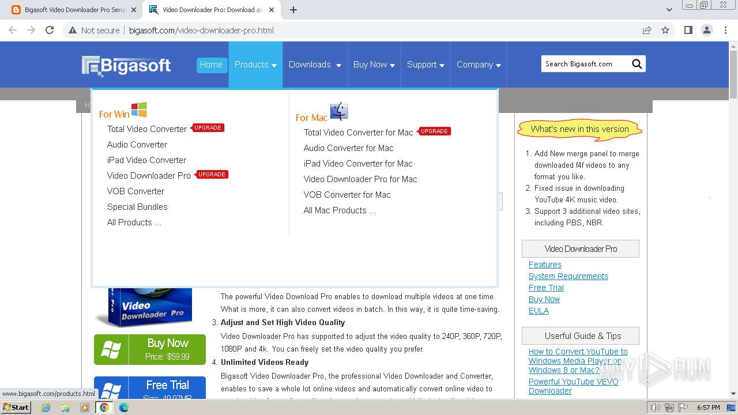Click the Video Downloader Pro box image

[144, 307]
